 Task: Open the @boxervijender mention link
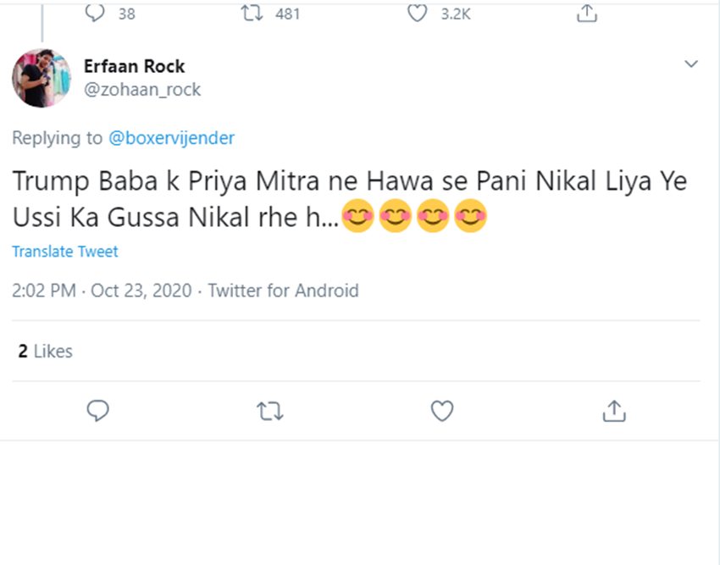pos(171,138)
